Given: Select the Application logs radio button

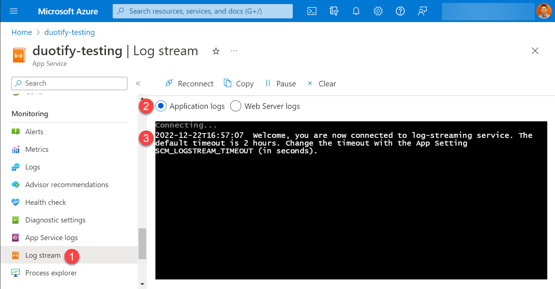Looking at the screenshot, I should pyautogui.click(x=161, y=106).
